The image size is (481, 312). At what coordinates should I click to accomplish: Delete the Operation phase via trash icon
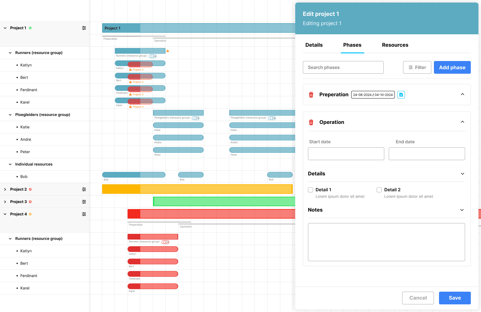point(311,122)
